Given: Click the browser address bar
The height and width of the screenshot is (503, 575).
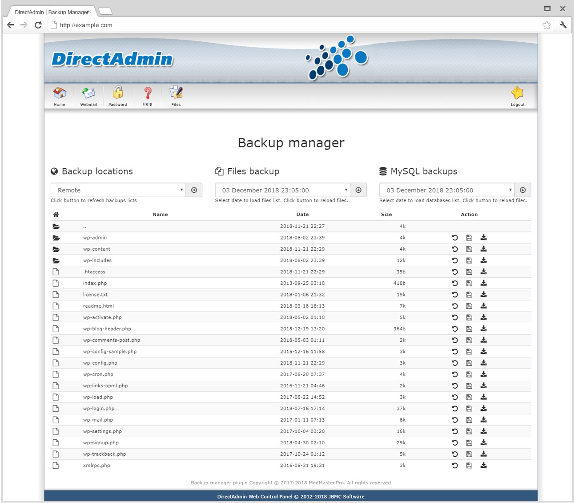Looking at the screenshot, I should [x=178, y=25].
